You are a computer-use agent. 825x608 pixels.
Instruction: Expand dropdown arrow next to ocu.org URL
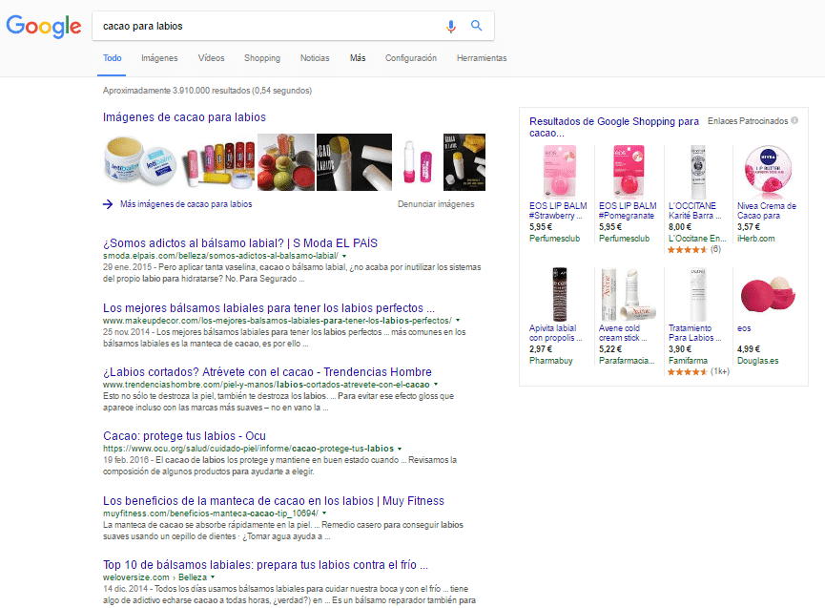click(400, 449)
